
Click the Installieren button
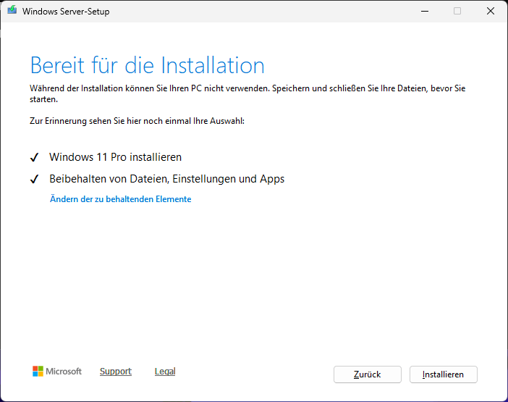tap(443, 374)
